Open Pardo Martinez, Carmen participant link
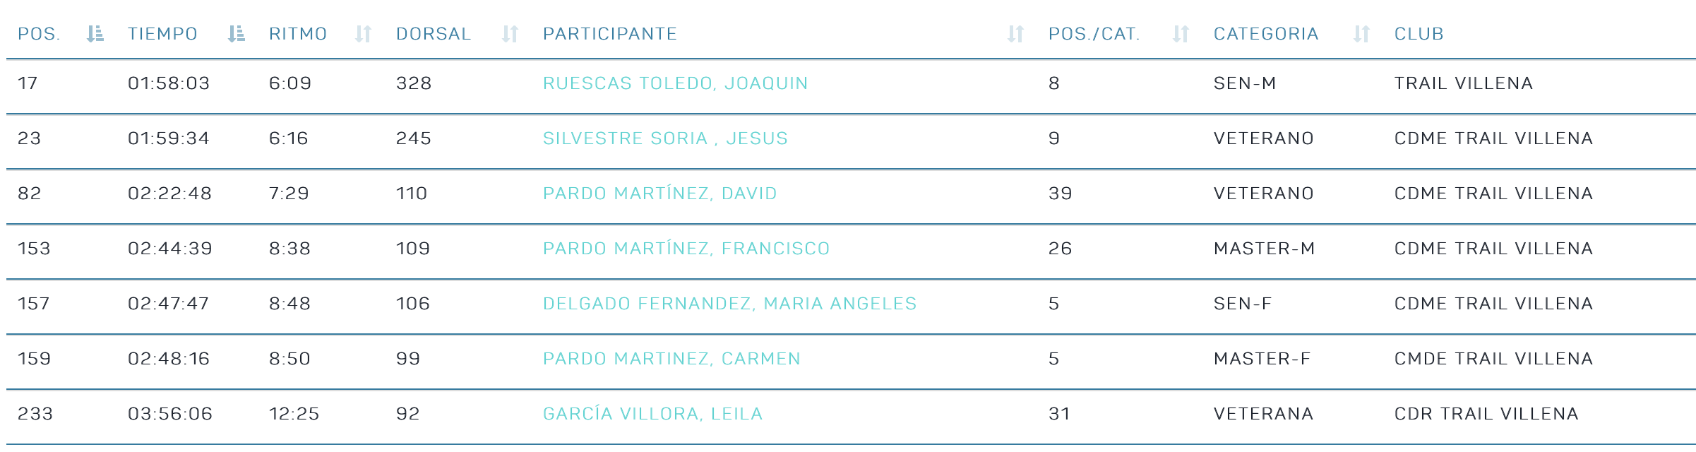The image size is (1696, 452). click(671, 359)
